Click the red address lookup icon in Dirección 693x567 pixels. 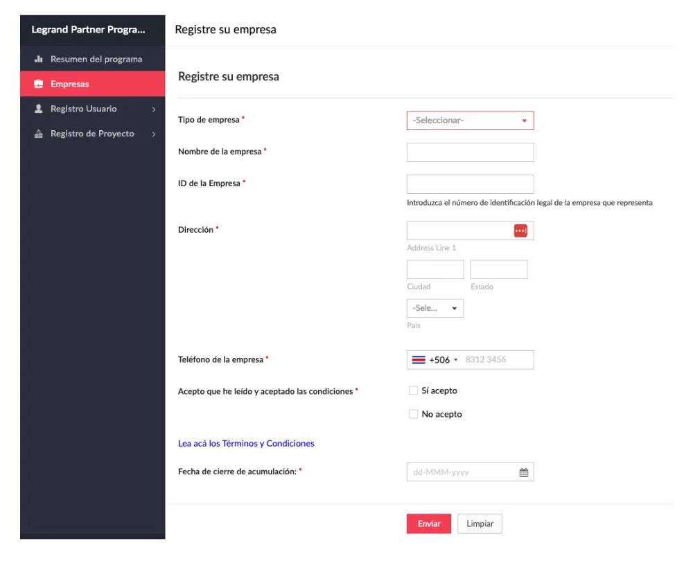pyautogui.click(x=520, y=231)
